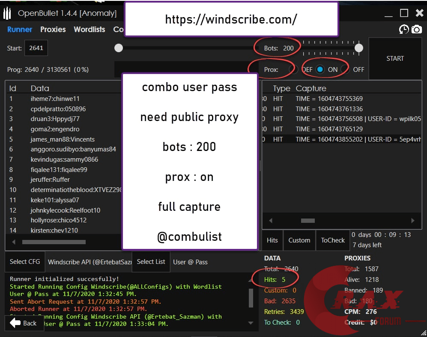Select the OFF proxy mode radio button

pyautogui.click(x=346, y=69)
